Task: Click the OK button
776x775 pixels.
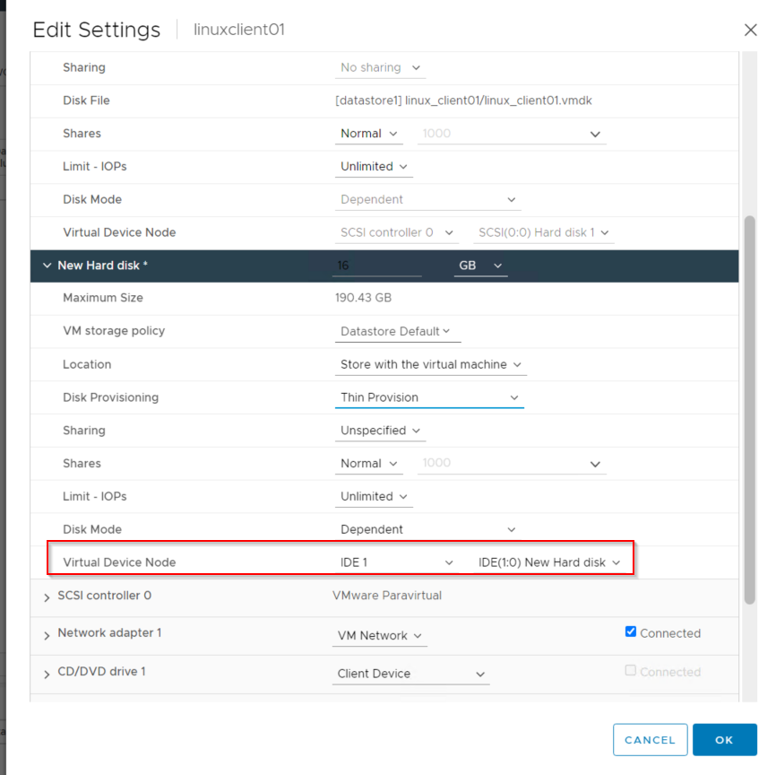Action: click(x=724, y=740)
